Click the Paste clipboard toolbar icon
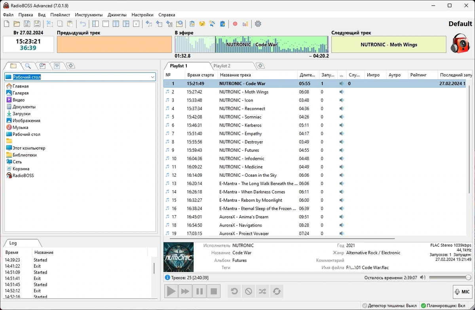Image resolution: width=475 pixels, height=310 pixels. point(70,24)
